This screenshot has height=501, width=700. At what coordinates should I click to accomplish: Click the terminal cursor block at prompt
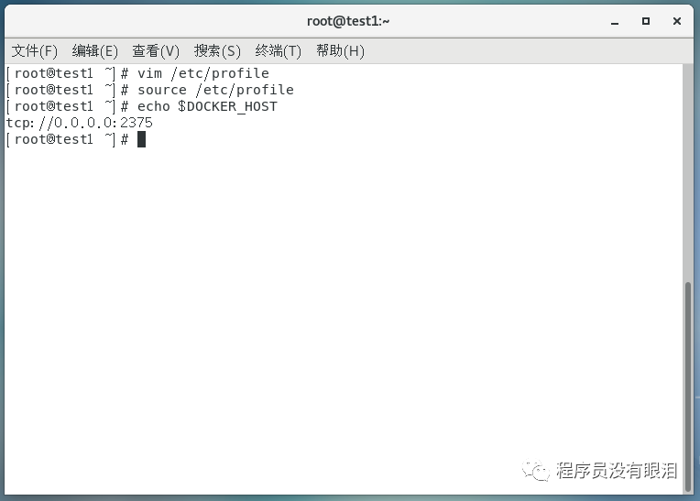[141, 139]
